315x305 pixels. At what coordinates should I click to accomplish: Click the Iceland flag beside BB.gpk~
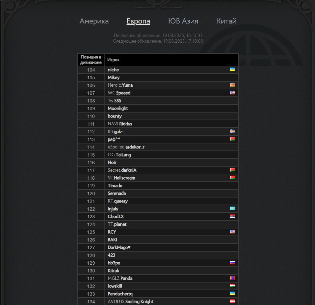(x=233, y=131)
